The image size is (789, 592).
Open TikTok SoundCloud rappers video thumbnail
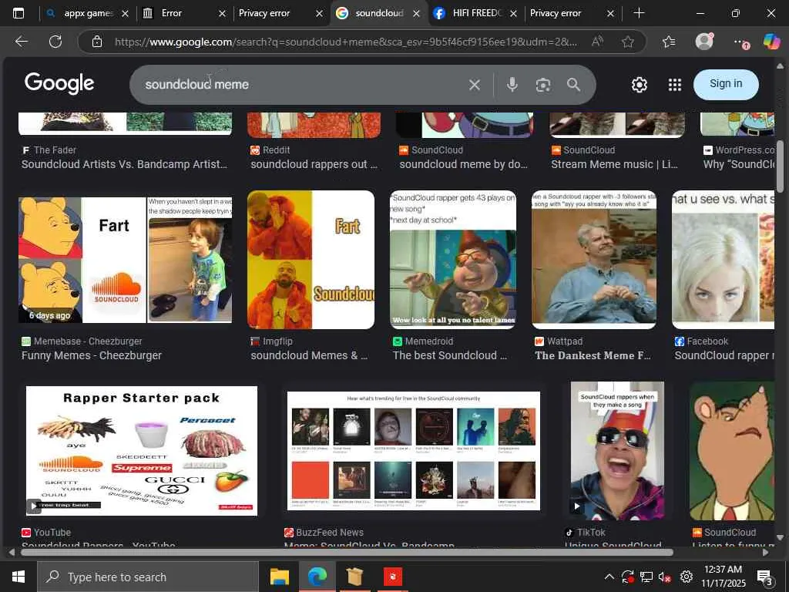pyautogui.click(x=617, y=451)
